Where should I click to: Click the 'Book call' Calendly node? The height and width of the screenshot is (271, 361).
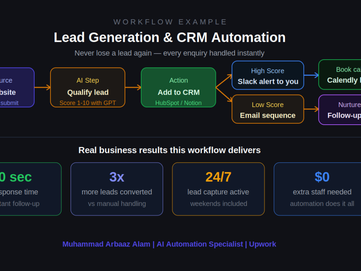pos(340,74)
